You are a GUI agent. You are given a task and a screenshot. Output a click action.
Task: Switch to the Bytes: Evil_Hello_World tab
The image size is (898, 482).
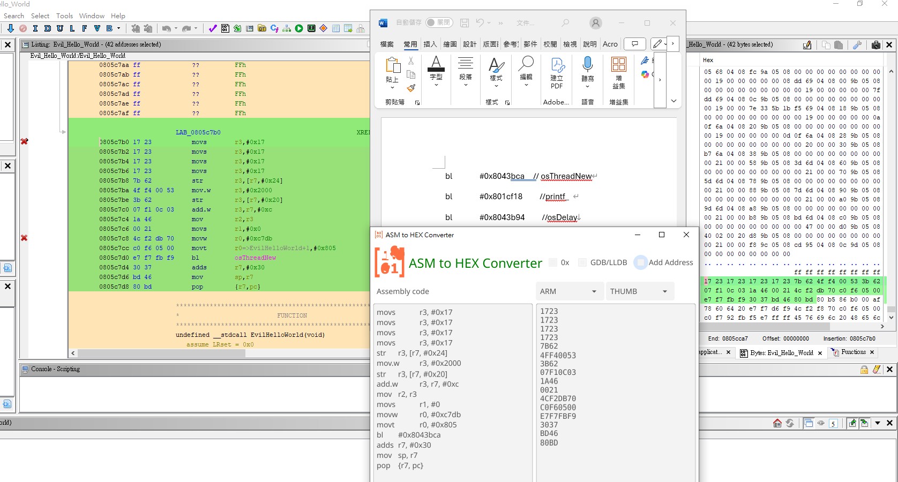[x=781, y=353]
